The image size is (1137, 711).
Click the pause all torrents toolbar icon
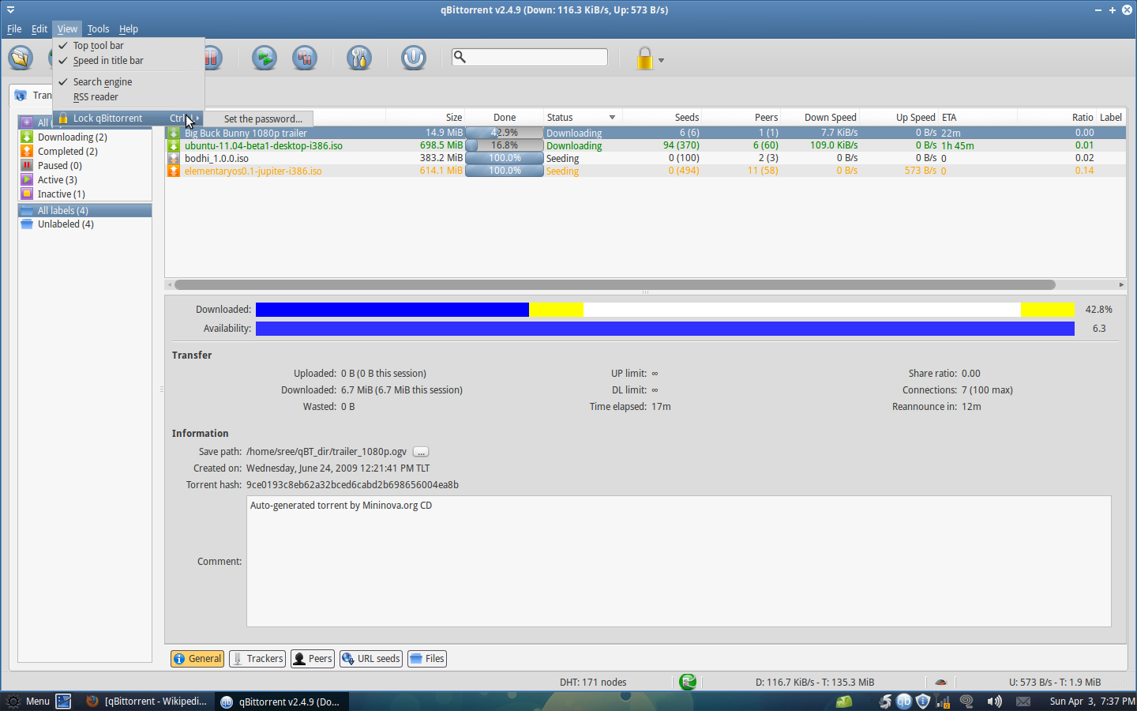305,58
